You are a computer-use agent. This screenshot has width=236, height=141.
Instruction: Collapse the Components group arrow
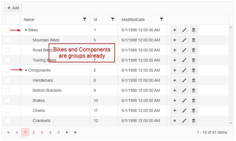tap(26, 70)
